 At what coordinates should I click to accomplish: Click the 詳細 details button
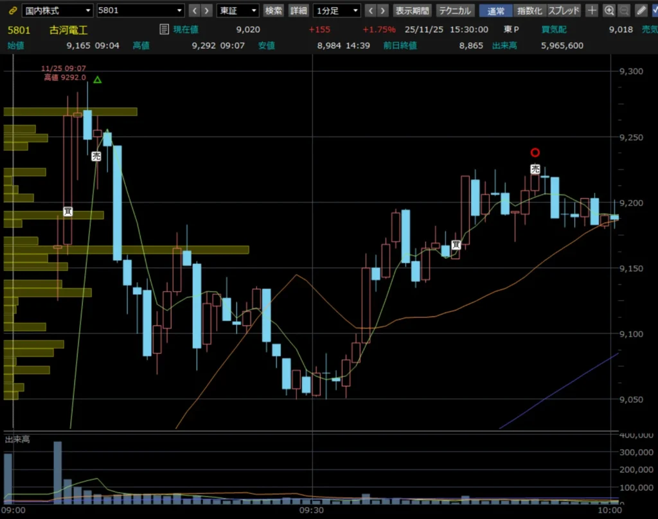pos(298,10)
